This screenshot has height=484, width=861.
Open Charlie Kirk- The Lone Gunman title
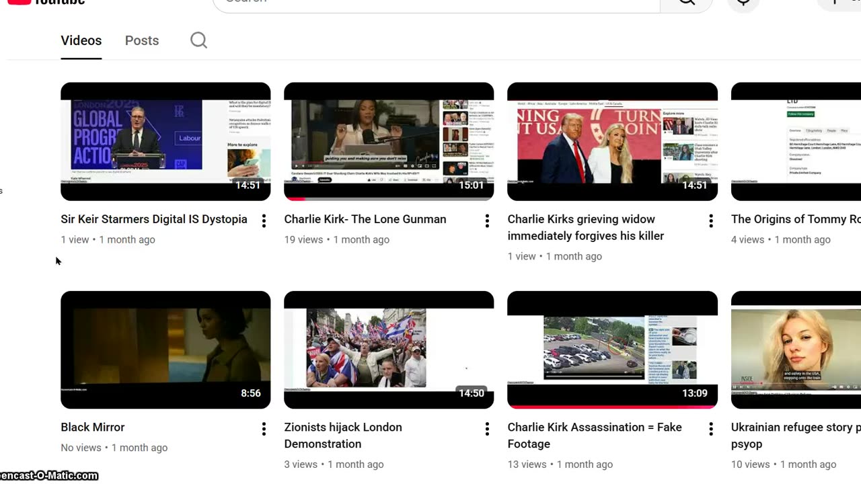point(365,219)
